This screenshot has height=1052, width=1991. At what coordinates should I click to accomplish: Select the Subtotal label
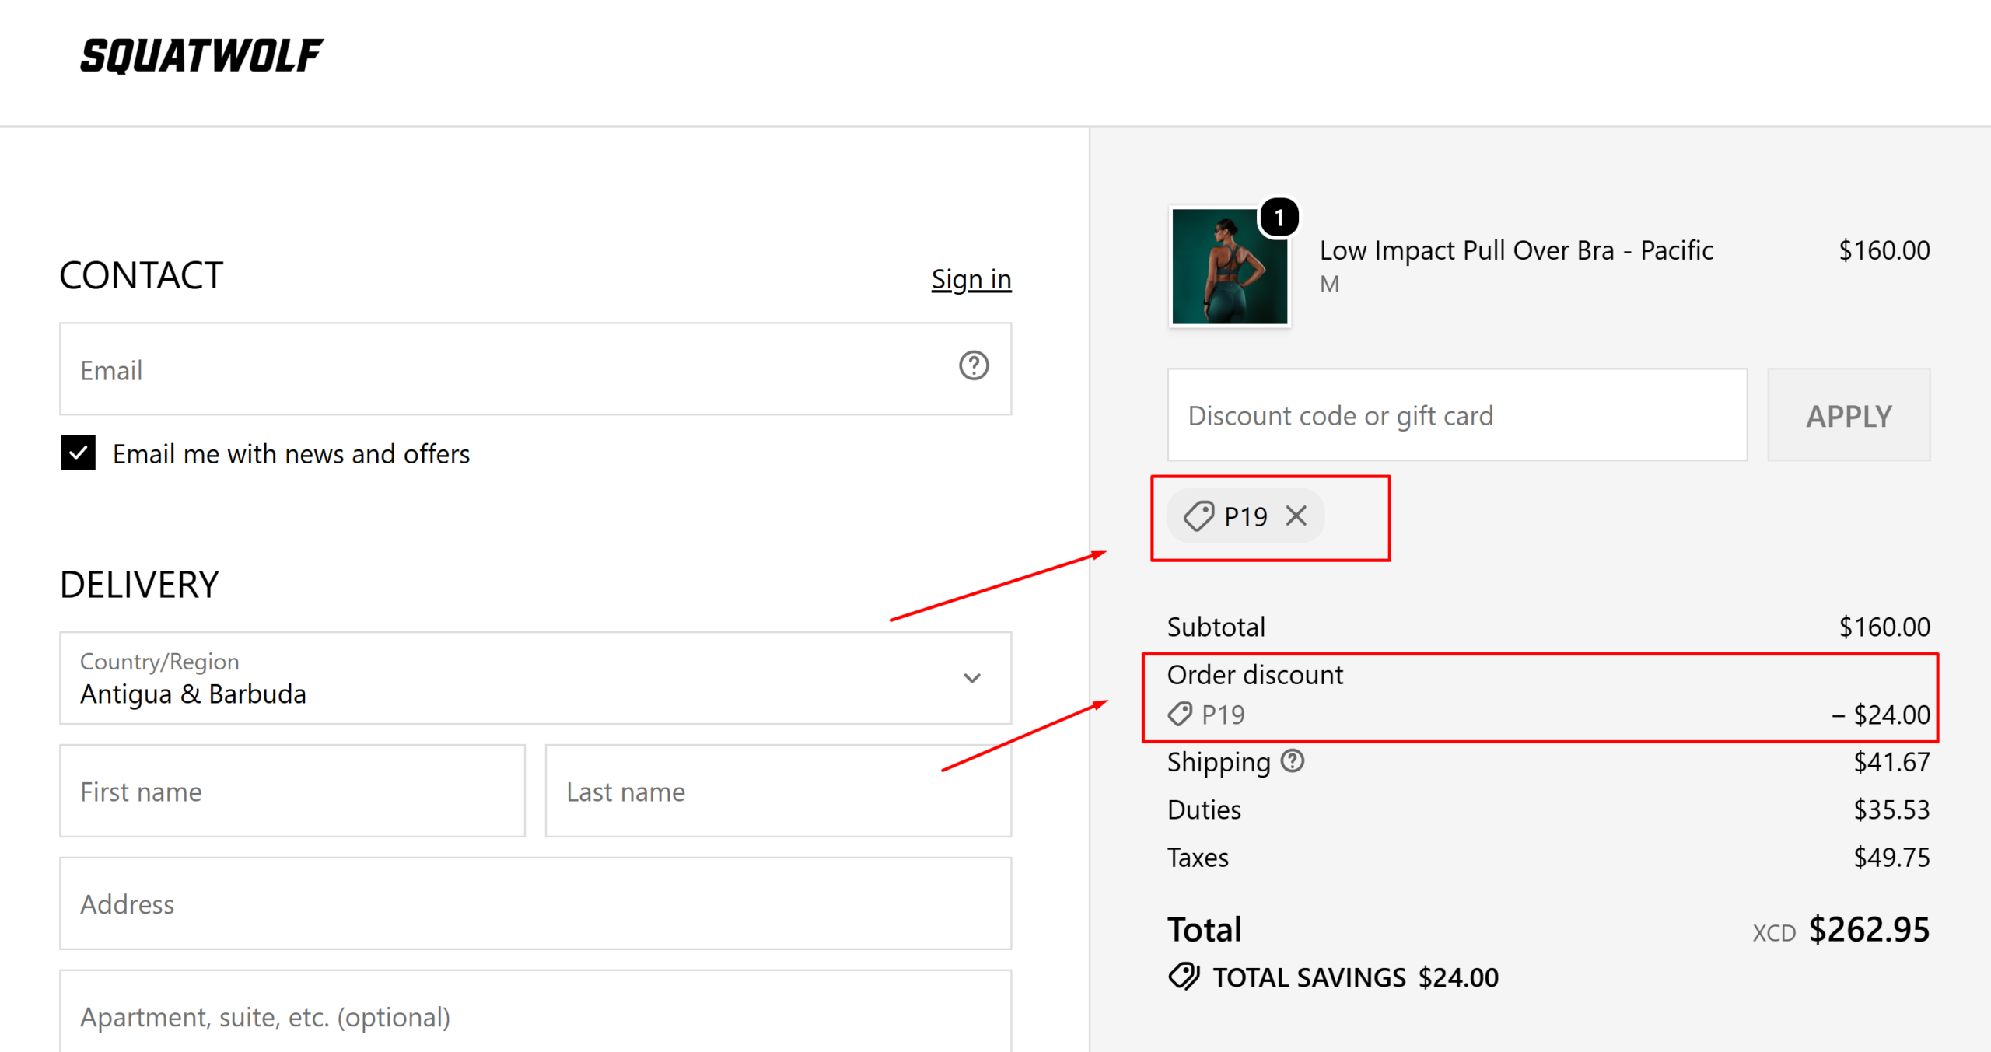click(x=1216, y=627)
